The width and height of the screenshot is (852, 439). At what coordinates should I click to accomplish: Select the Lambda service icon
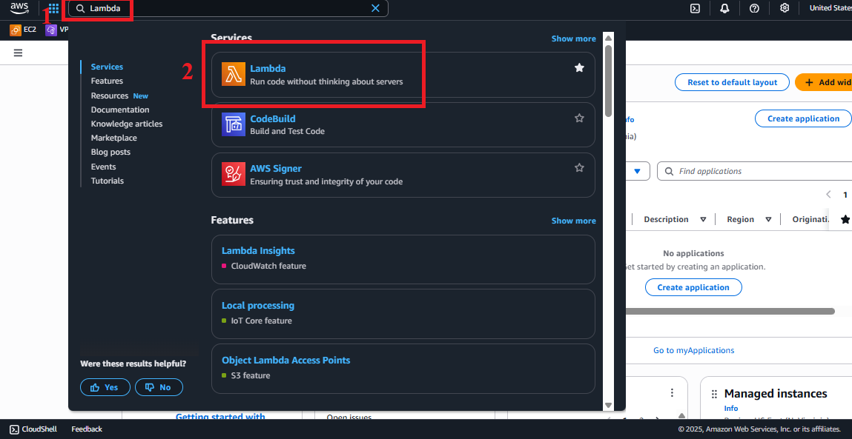[x=234, y=74]
